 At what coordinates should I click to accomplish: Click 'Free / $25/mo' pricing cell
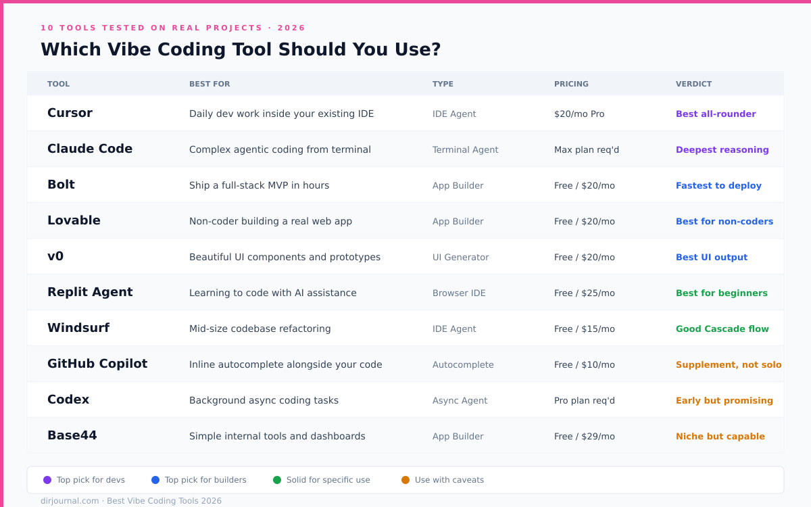point(585,293)
